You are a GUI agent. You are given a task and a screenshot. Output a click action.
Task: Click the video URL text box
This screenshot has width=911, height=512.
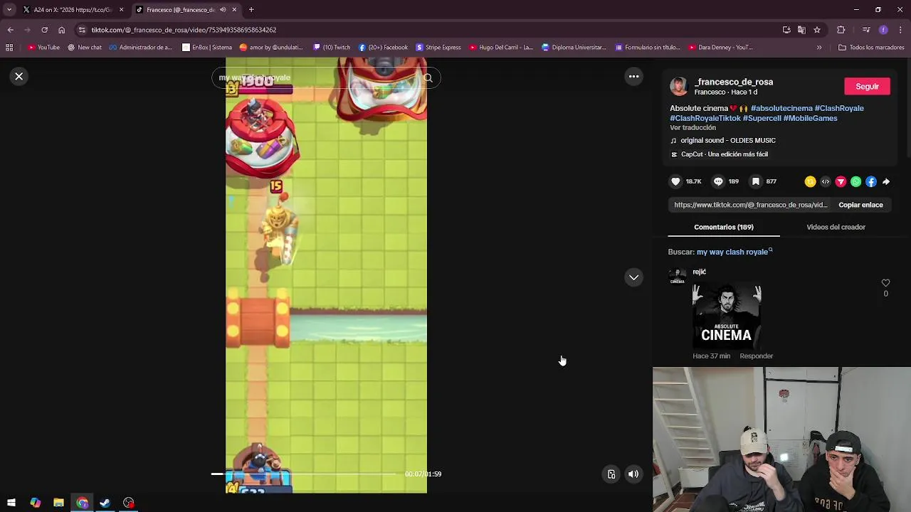(x=751, y=205)
